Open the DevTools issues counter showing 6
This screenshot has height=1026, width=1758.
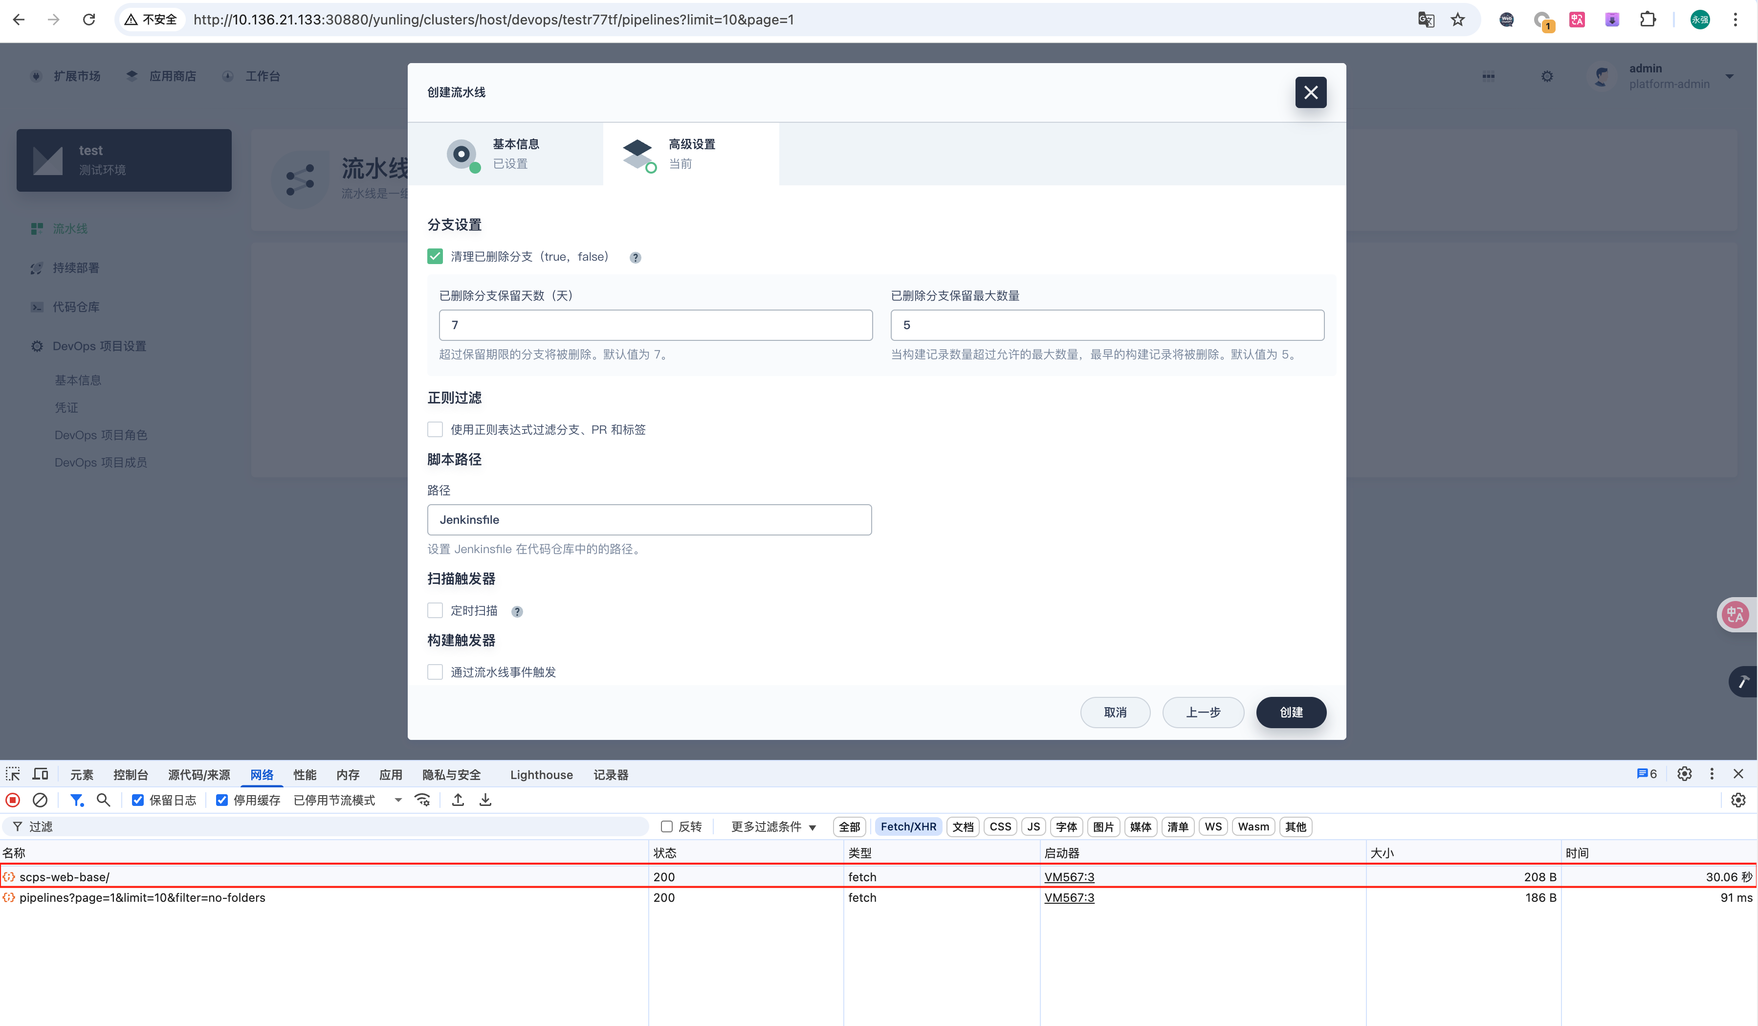[x=1647, y=773]
